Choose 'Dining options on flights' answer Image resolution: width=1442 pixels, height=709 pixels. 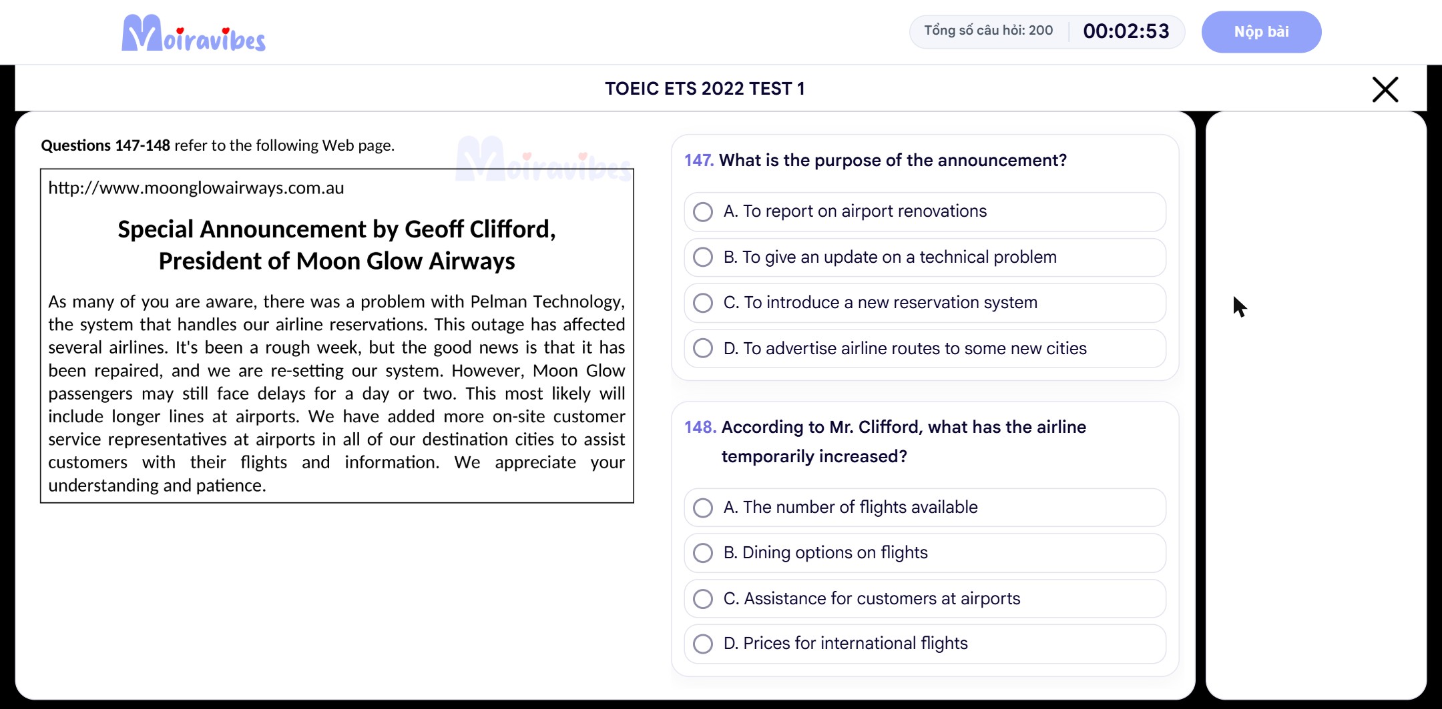click(x=925, y=553)
